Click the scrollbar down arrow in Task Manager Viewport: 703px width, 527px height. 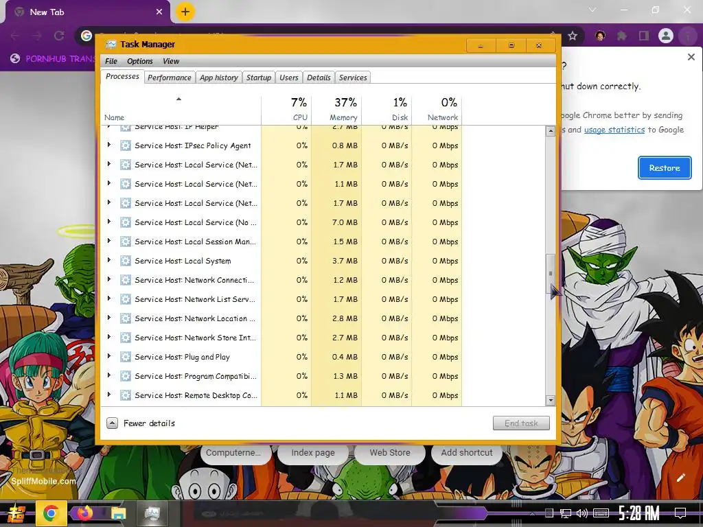551,400
